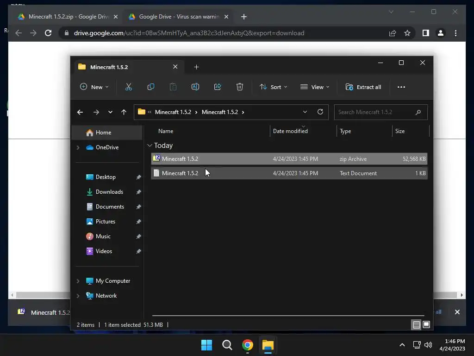Open Chrome's three-dot menu
Image resolution: width=474 pixels, height=356 pixels.
455,33
